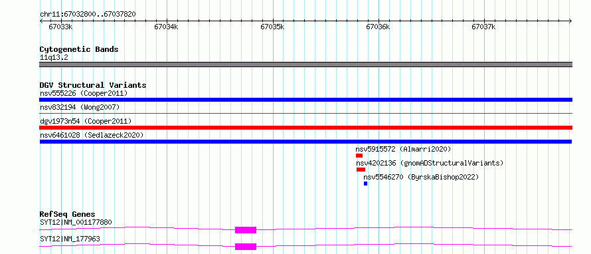Click the nsv5915572 (Almarri2020) small red block
The image size is (591, 254).
pyautogui.click(x=359, y=156)
